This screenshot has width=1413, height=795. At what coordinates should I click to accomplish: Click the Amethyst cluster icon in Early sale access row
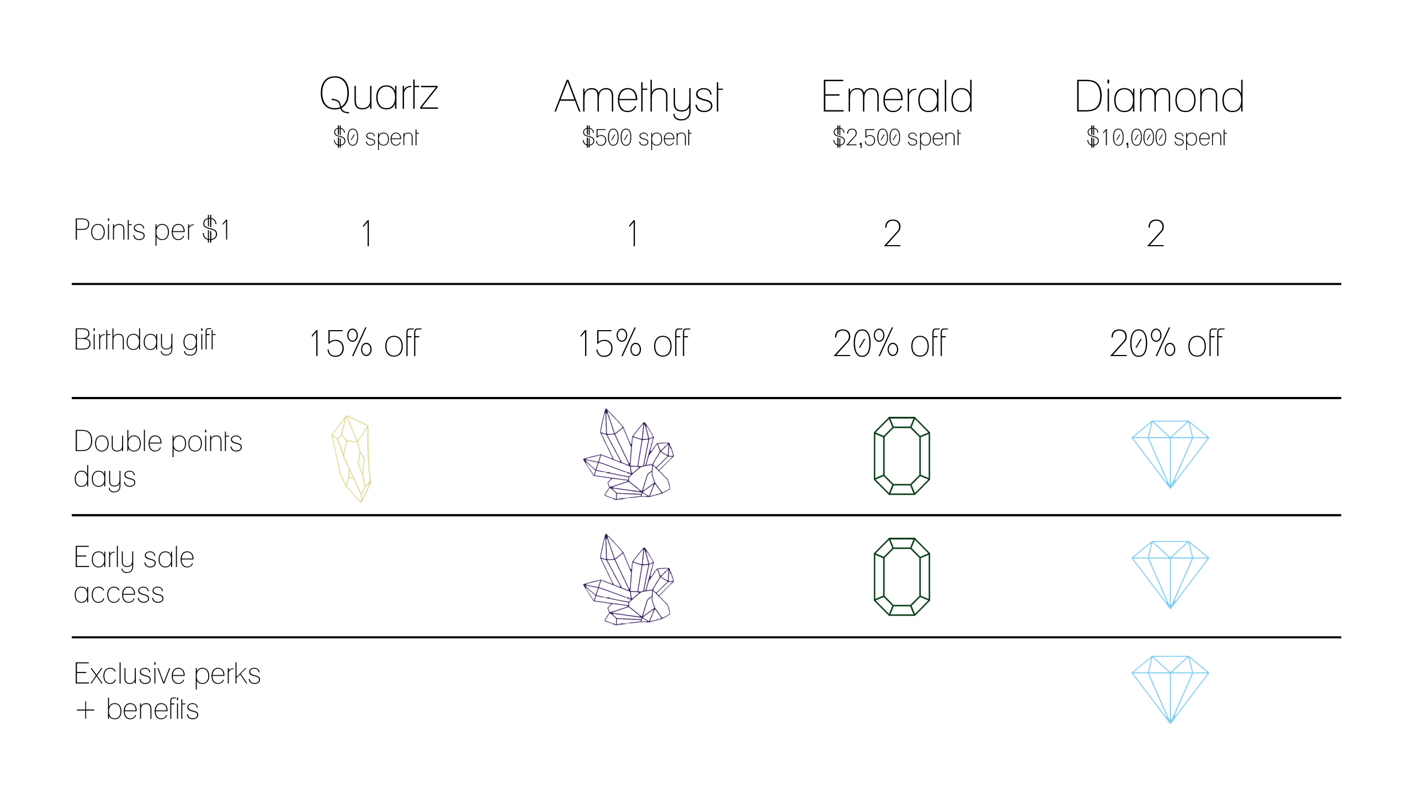coord(629,579)
